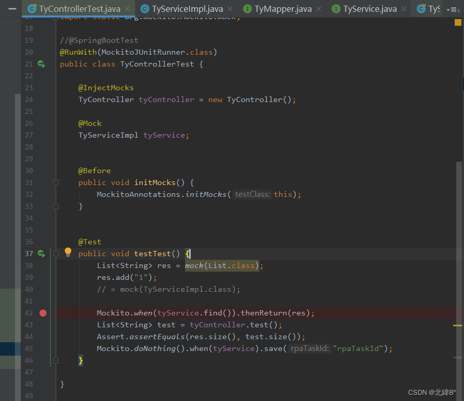Collapse the testTest method fold on line 37

point(56,254)
